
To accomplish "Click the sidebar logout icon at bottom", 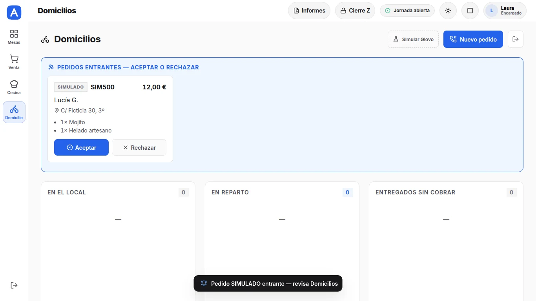I will pyautogui.click(x=14, y=285).
